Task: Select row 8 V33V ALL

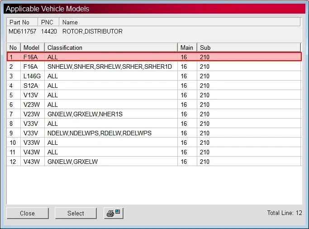Action: tap(154, 124)
